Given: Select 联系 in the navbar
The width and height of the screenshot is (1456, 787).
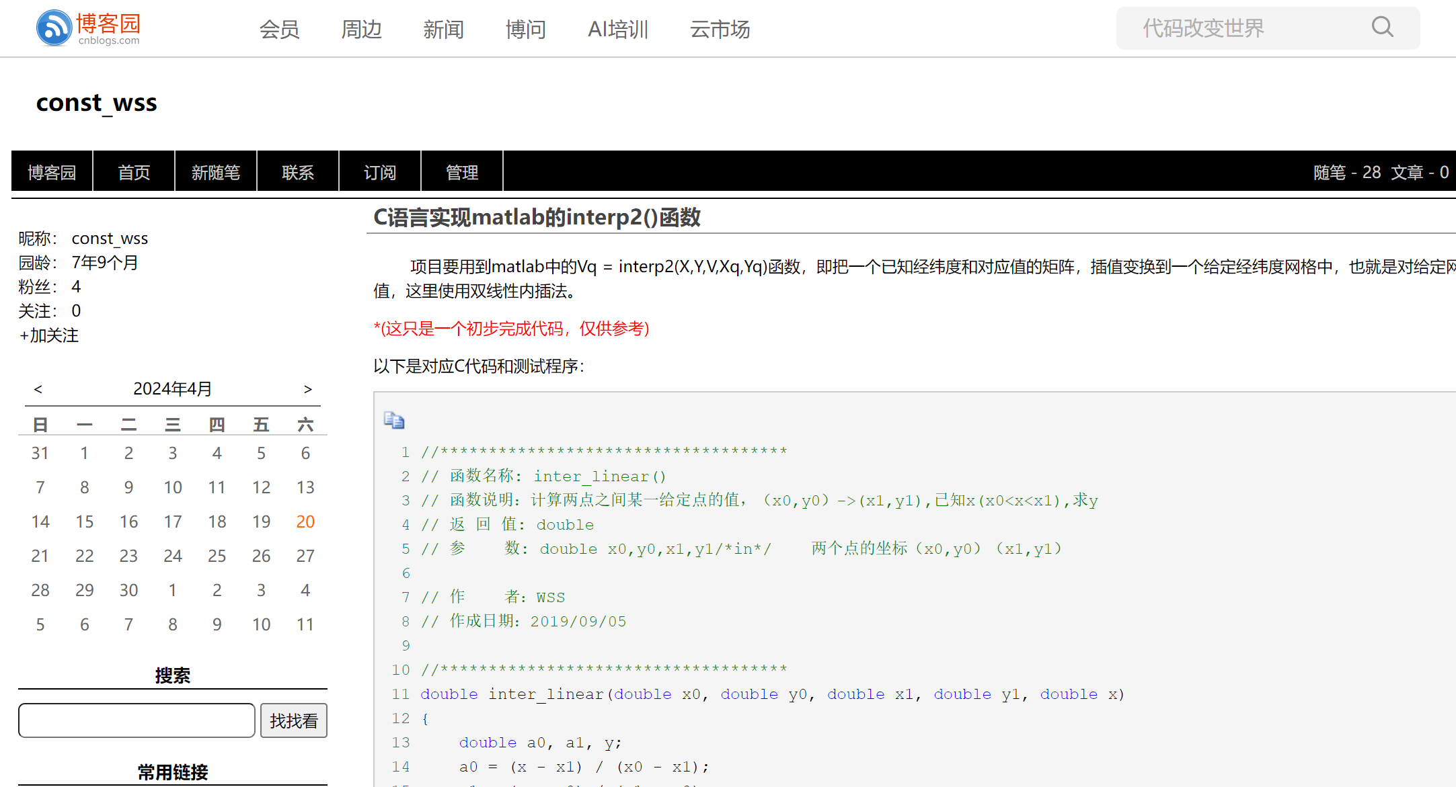Looking at the screenshot, I should (298, 173).
